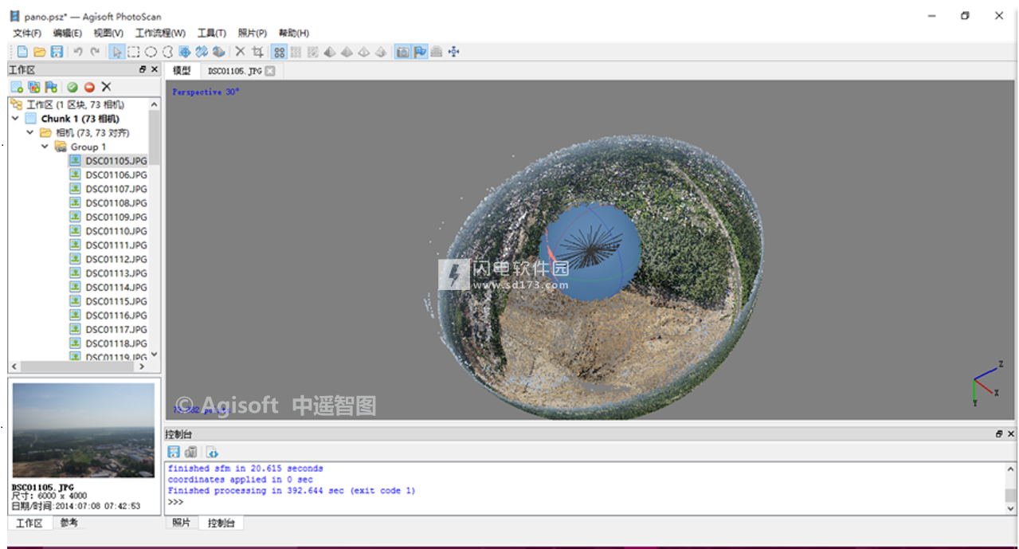Show Dense Cloud Classes view
Image resolution: width=1019 pixels, height=549 pixels.
(313, 52)
